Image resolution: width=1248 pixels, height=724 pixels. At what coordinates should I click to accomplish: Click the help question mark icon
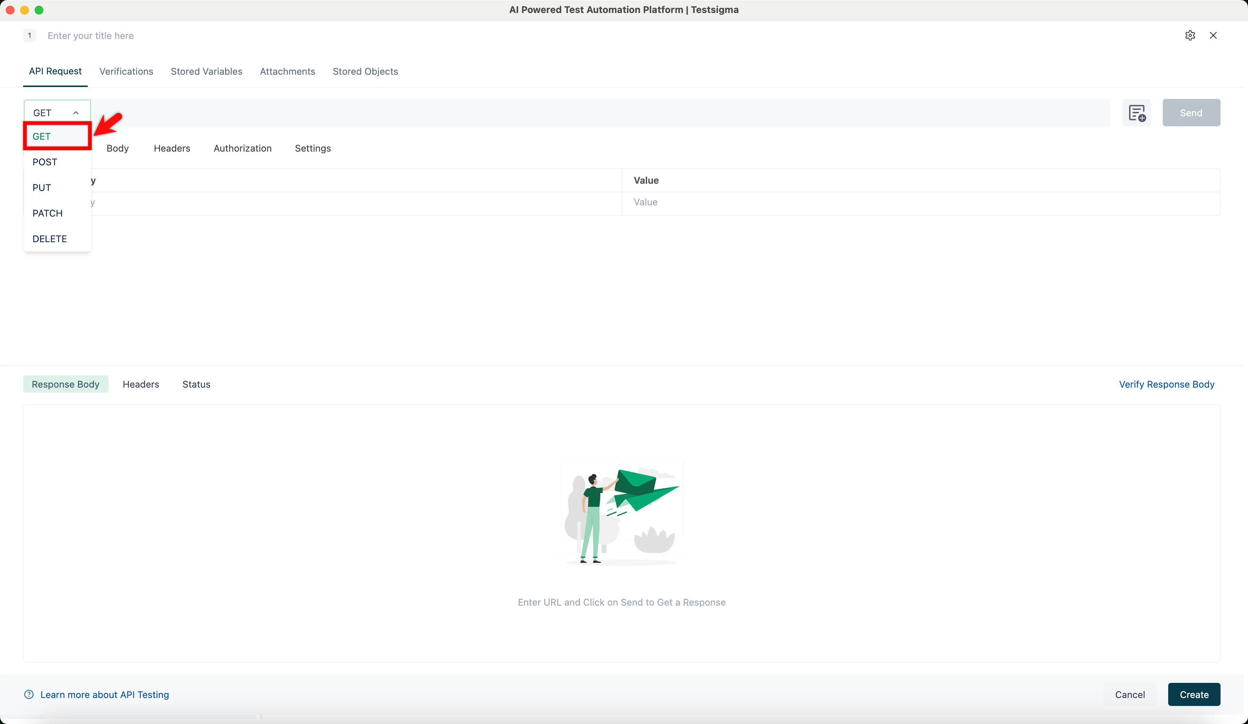[29, 694]
